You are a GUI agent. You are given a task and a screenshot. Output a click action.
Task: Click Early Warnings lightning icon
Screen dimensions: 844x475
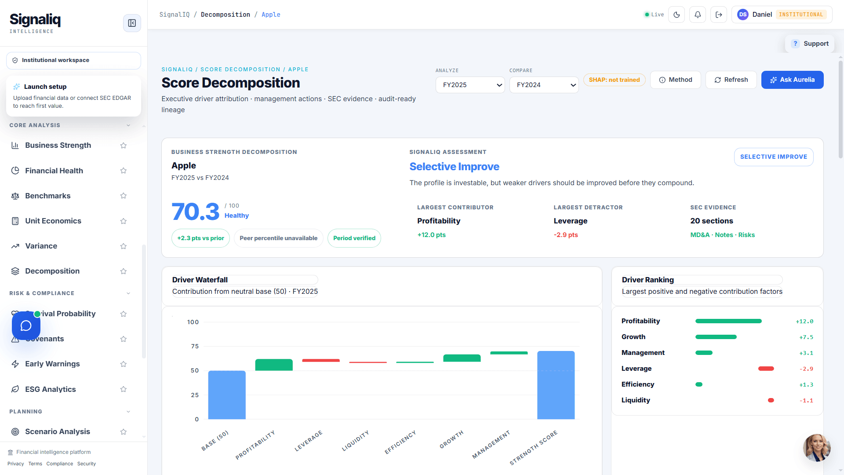point(15,364)
